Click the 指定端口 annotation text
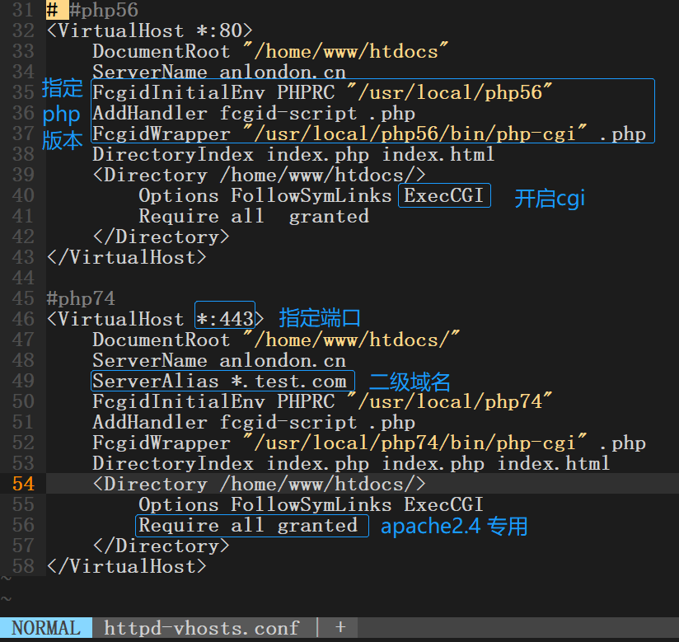 (x=320, y=318)
